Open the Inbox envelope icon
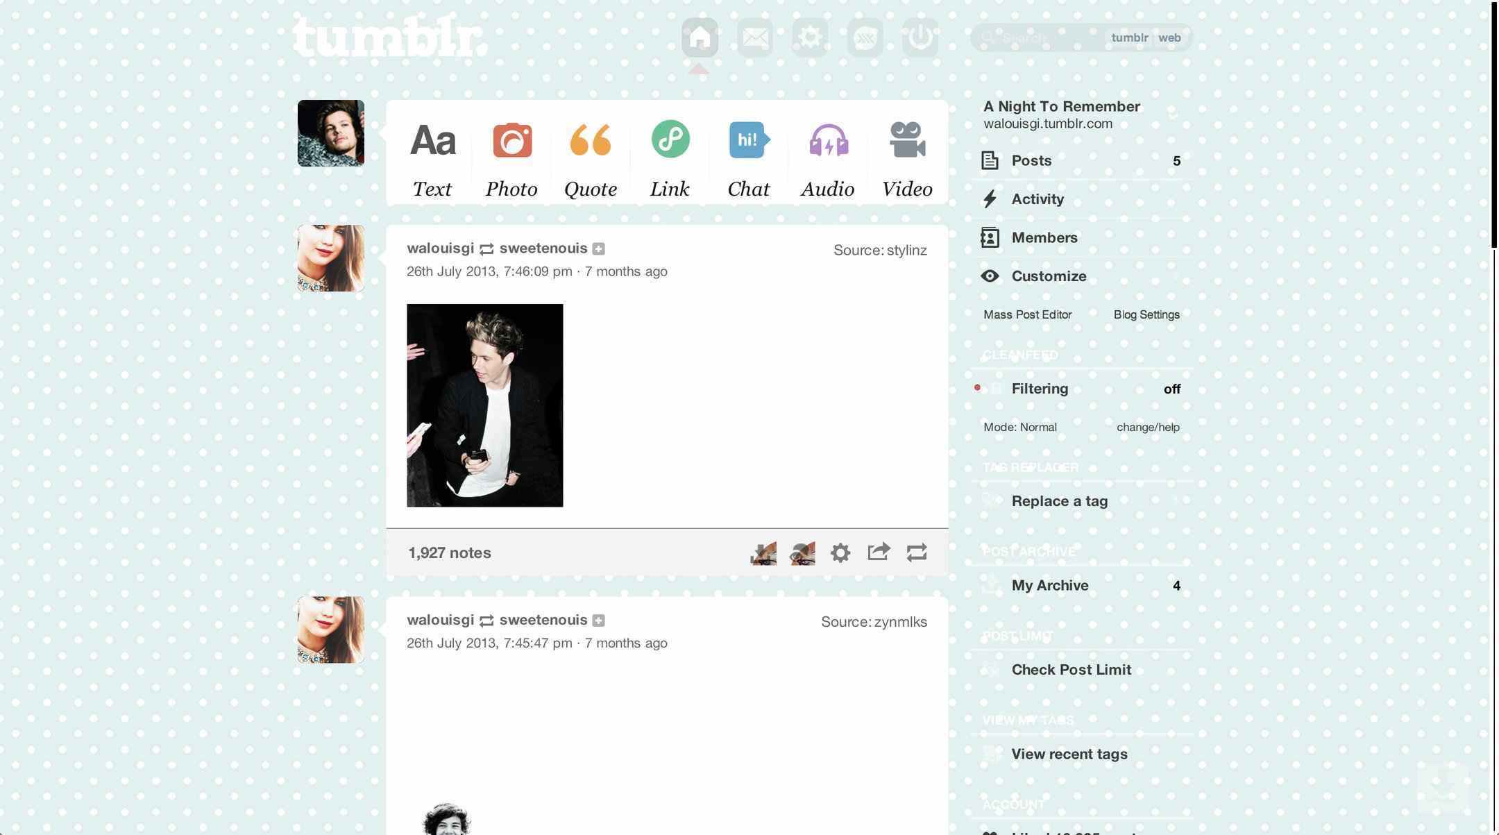 click(755, 37)
